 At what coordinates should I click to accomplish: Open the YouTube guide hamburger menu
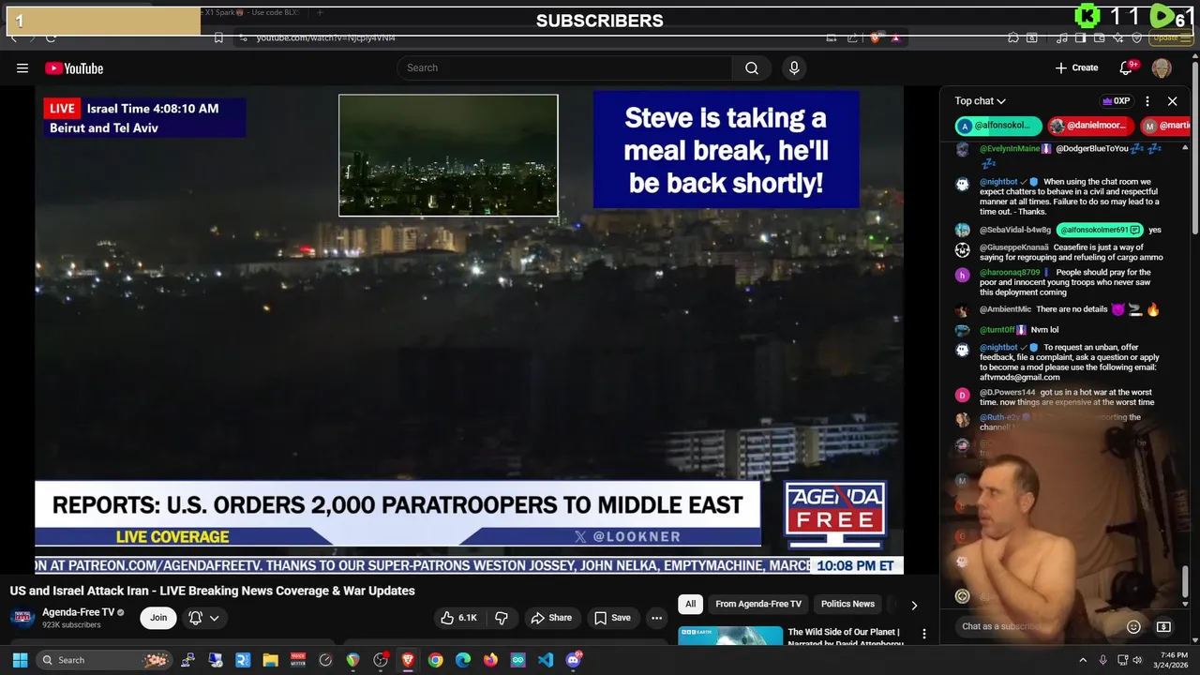(22, 67)
